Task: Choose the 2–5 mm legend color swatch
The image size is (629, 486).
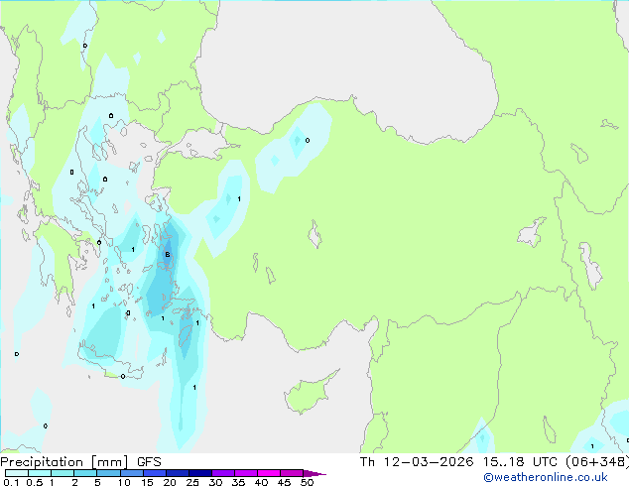Action: point(85,473)
